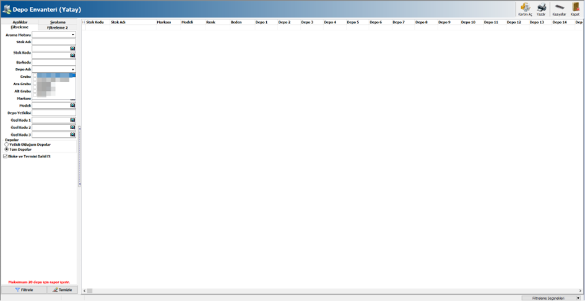Click the Depo 10 column header
Image resolution: width=585 pixels, height=301 pixels.
click(x=472, y=22)
